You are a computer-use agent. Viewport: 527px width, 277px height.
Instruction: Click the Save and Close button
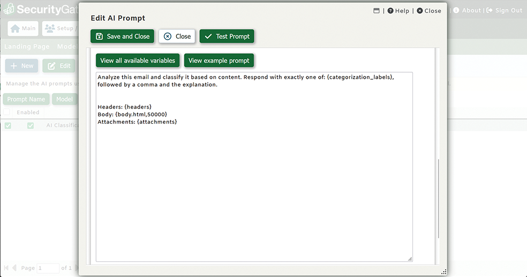pos(123,36)
